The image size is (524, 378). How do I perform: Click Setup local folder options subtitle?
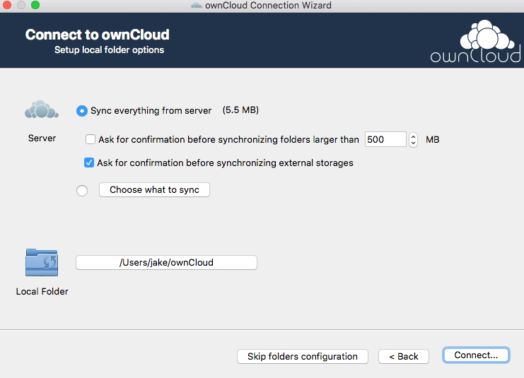click(x=110, y=50)
